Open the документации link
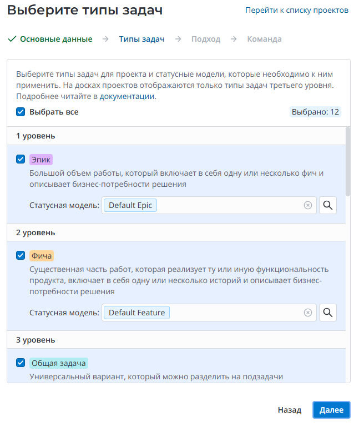359x426 pixels. point(127,96)
